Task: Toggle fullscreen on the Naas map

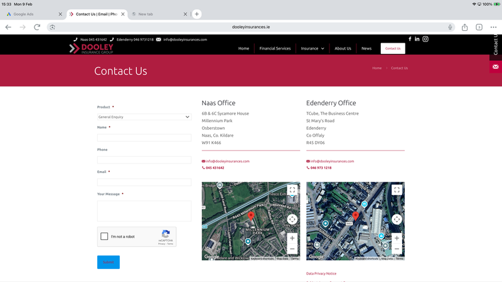Action: click(x=292, y=190)
